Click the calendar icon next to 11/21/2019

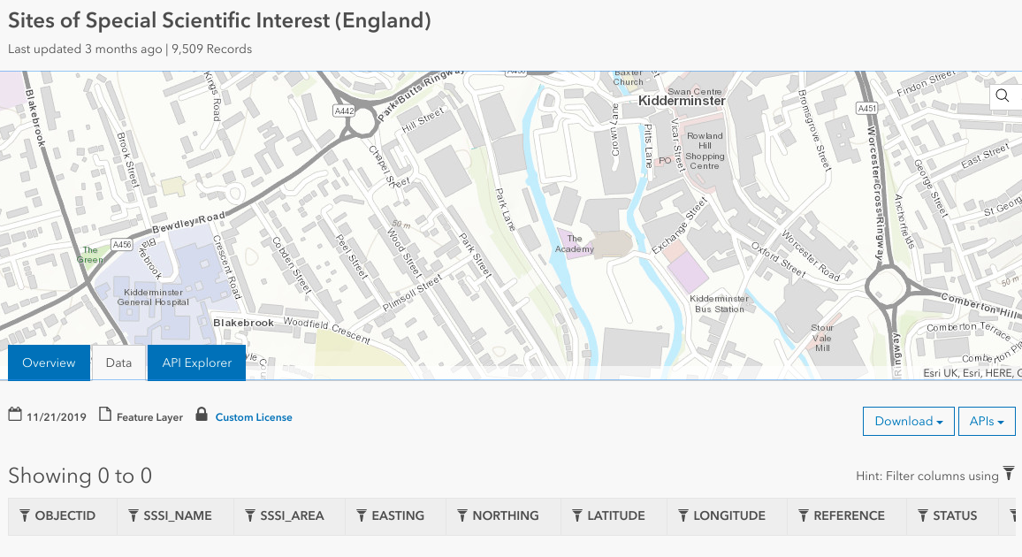(x=15, y=415)
